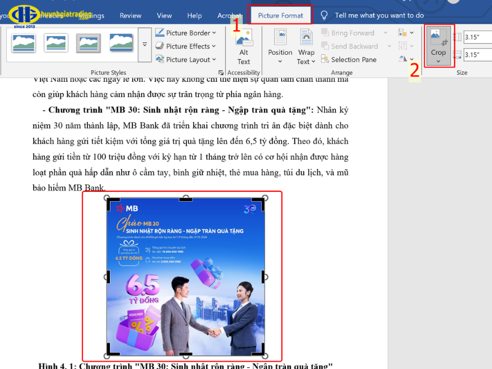Click the left-middle crop handle
This screenshot has width=492, height=369.
(108, 277)
